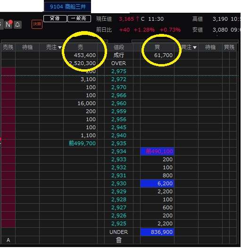Click the 値段 column header
The height and width of the screenshot is (248, 241).
pos(119,47)
